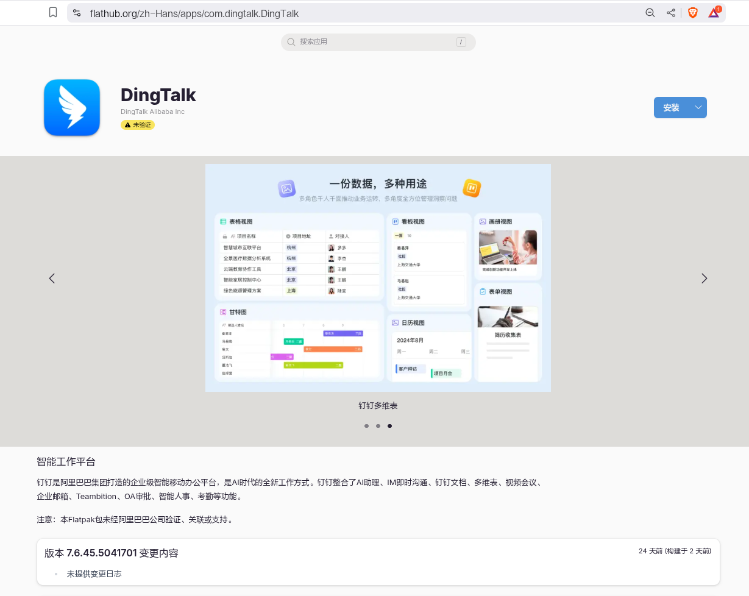Screen dimensions: 749x596
Task: Click the share icon in address bar
Action: pyautogui.click(x=671, y=13)
